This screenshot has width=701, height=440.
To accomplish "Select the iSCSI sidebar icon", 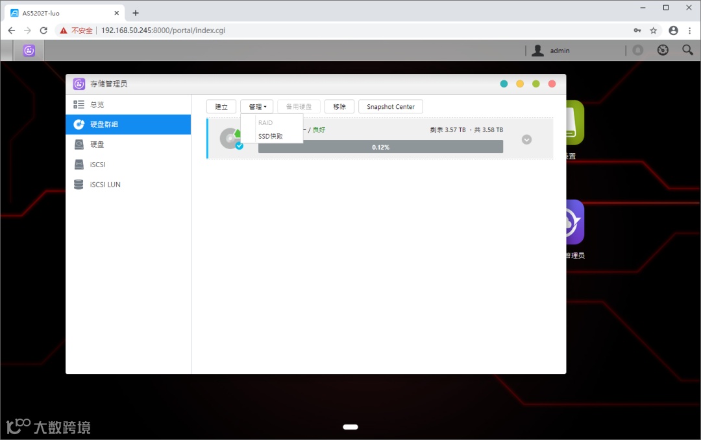I will pos(78,164).
